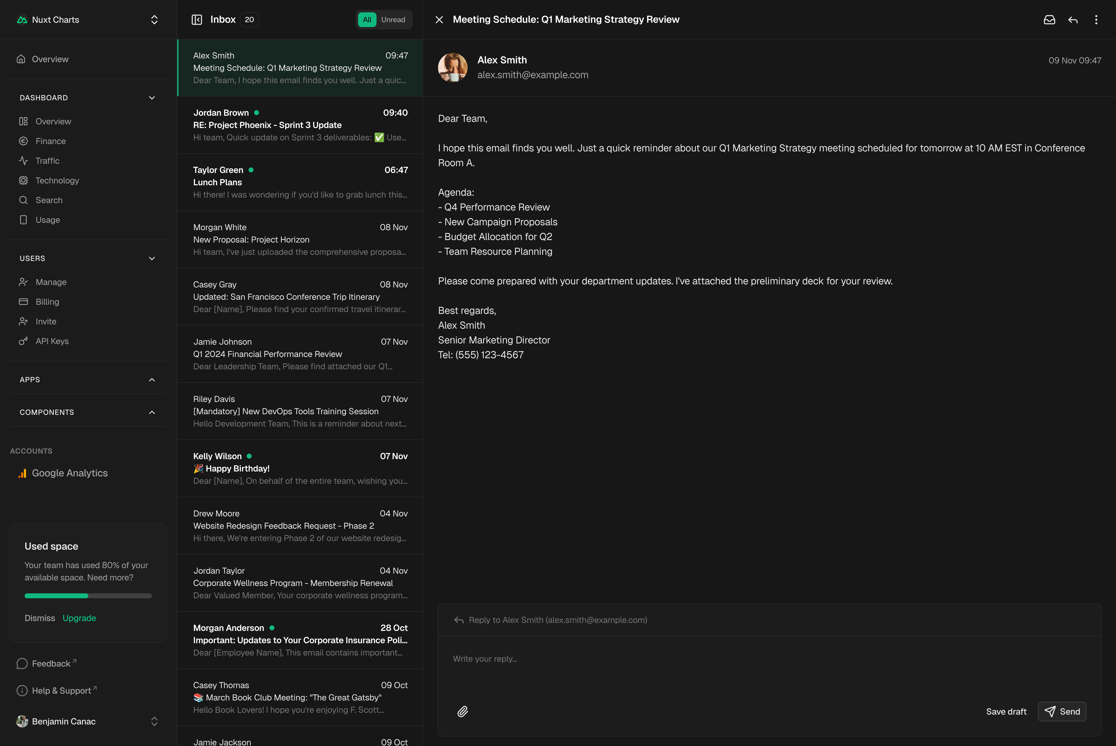Screen dimensions: 1116x746
Task: Open Finance from dashboard sidebar
Action: tap(50, 141)
